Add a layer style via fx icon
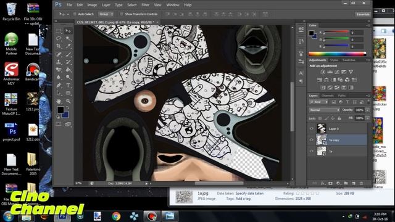395x222 pixels. (x=322, y=184)
